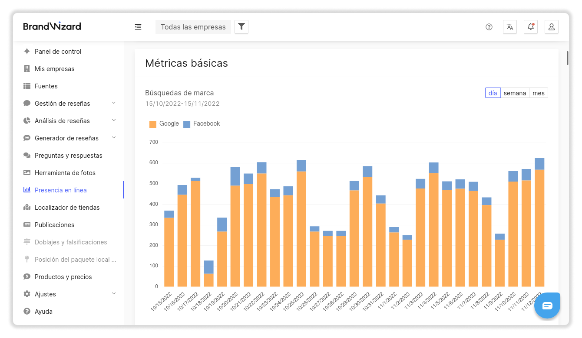The width and height of the screenshot is (582, 338).
Task: Open the chat support bubble
Action: 547,305
